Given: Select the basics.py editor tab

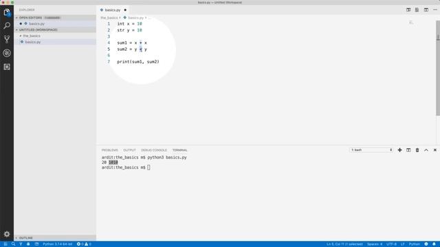Looking at the screenshot, I should [113, 10].
